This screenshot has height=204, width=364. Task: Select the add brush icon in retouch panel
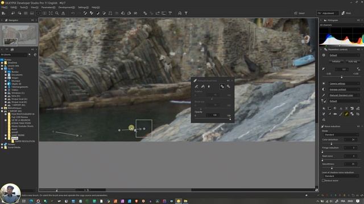click(x=197, y=87)
